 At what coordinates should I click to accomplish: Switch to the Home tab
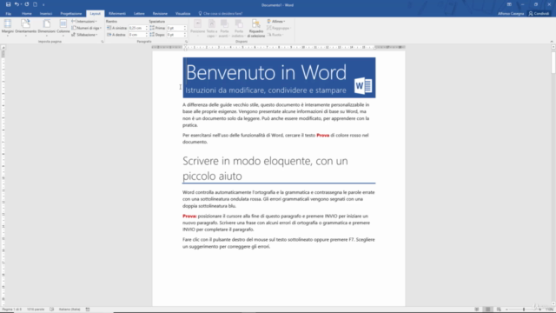click(x=27, y=14)
